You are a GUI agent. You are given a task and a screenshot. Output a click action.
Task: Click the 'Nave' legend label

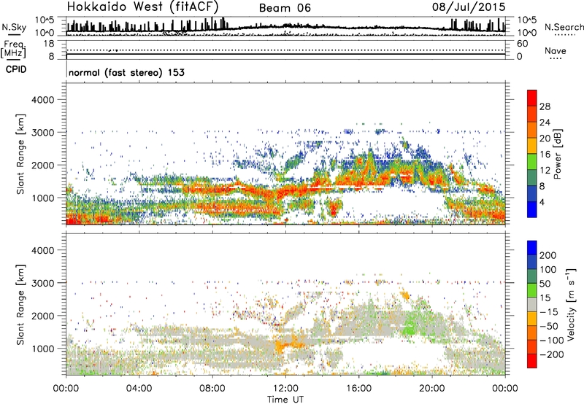pyautogui.click(x=556, y=50)
